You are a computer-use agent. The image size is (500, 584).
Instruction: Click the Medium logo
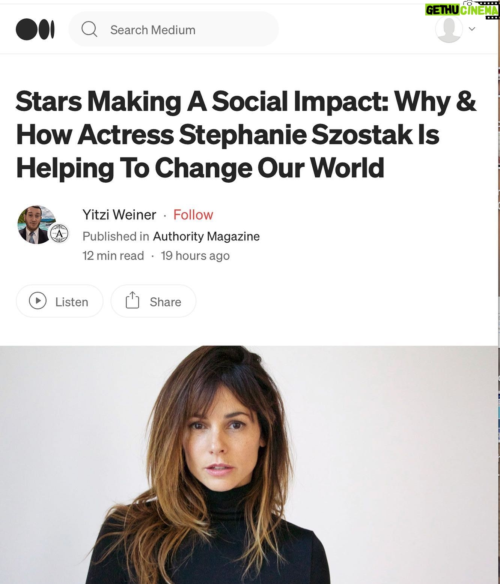(35, 30)
